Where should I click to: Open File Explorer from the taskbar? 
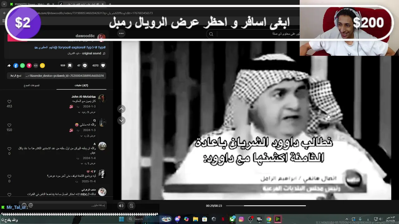[195, 219]
